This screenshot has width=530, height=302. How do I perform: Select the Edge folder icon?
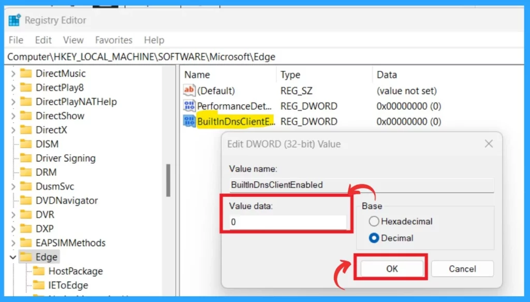click(x=26, y=257)
